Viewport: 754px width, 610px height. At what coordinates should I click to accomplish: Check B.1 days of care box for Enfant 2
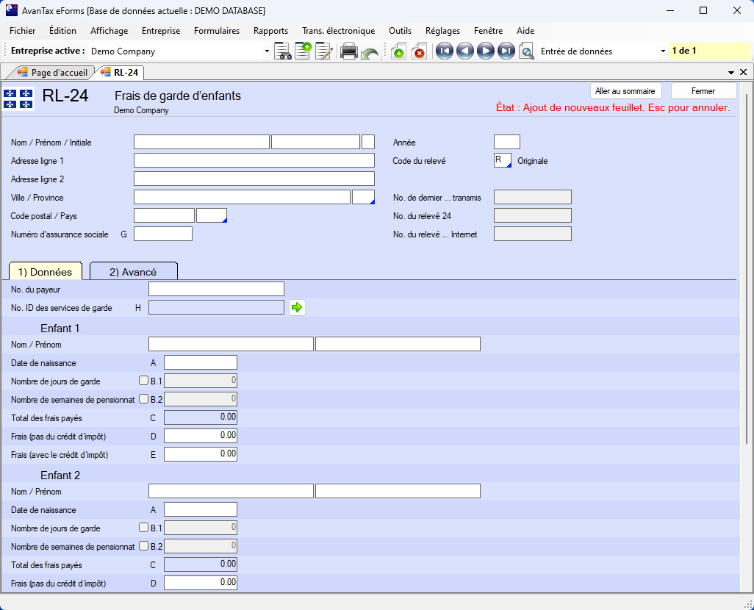(x=143, y=528)
